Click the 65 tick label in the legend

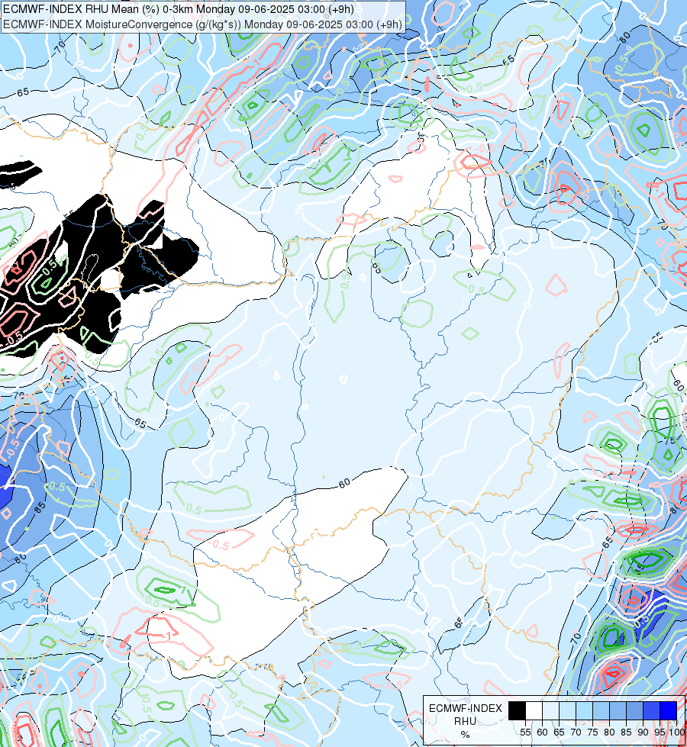559,732
